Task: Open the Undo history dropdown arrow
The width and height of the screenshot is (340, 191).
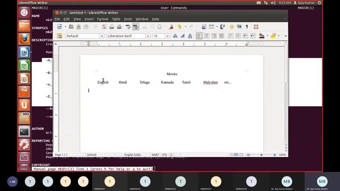Action: click(185, 27)
